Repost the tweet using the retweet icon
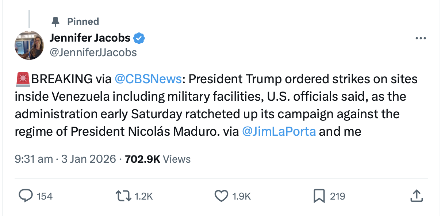The image size is (441, 216). (124, 196)
